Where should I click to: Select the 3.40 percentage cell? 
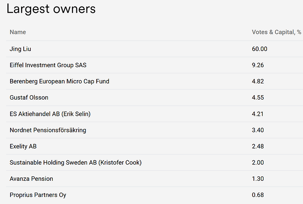point(258,130)
